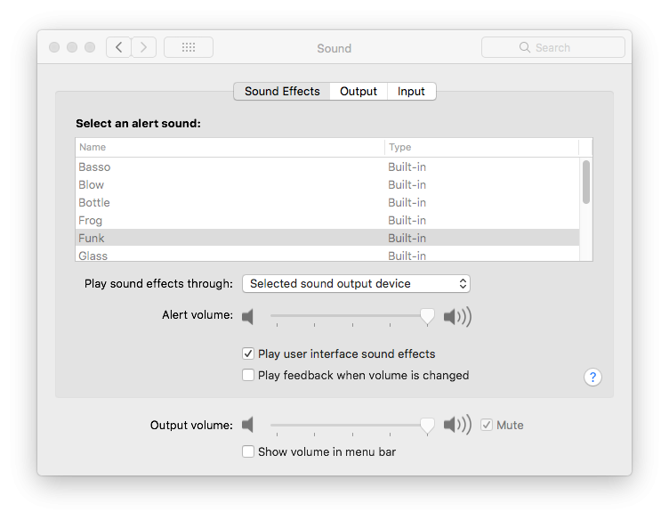Click low-volume speaker icon beside Output volume
The height and width of the screenshot is (520, 669).
[x=248, y=425]
